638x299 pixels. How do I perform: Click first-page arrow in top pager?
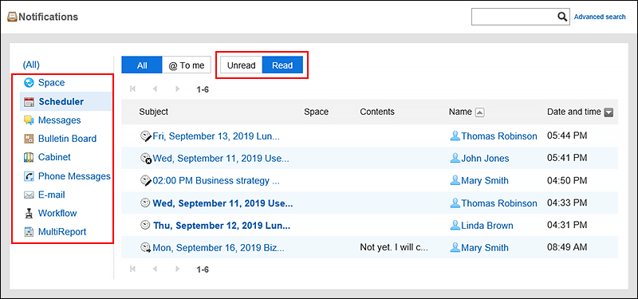pyautogui.click(x=132, y=89)
